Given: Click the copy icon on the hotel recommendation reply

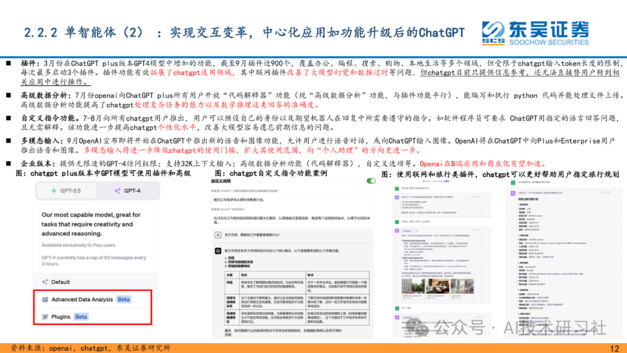Looking at the screenshot, I should pos(473,229).
